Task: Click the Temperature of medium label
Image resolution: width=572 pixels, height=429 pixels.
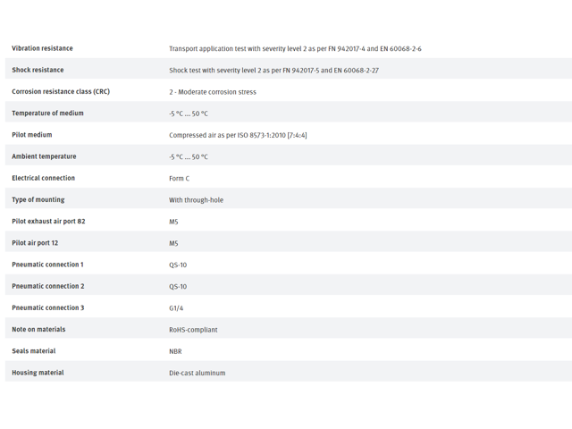Action: (47, 114)
